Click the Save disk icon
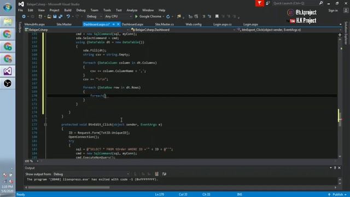Viewport: 350px width, 197px height. 55,16
